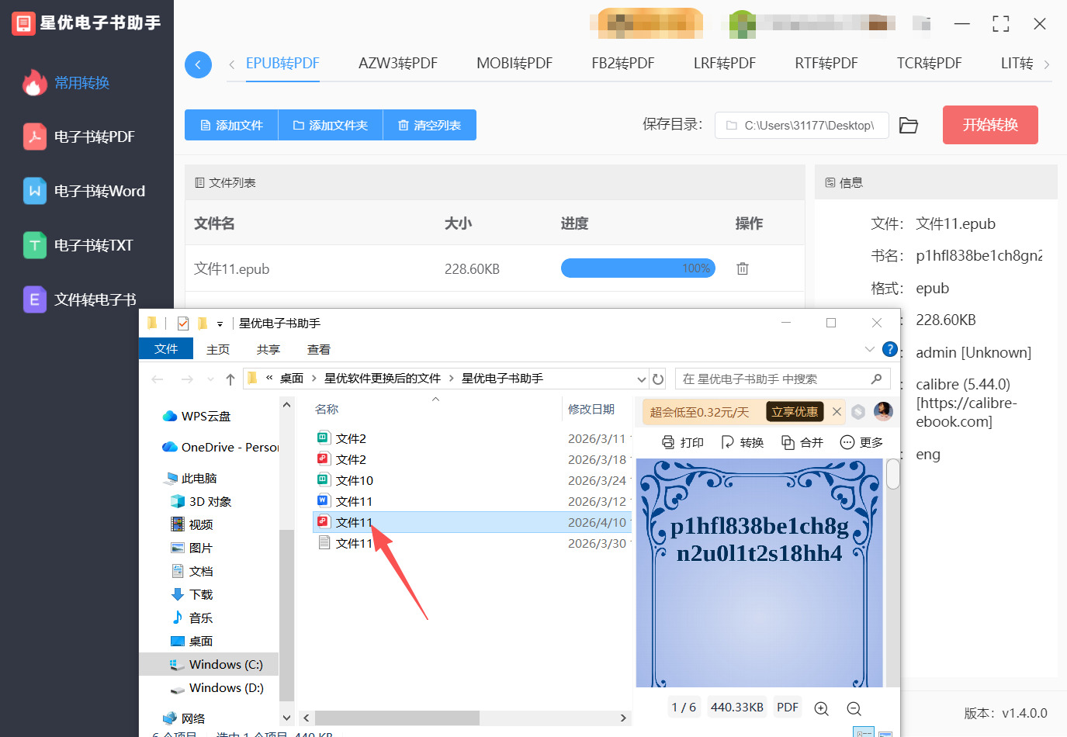Click the hexagon icon beside the avatar
This screenshot has height=737, width=1067.
click(x=858, y=412)
